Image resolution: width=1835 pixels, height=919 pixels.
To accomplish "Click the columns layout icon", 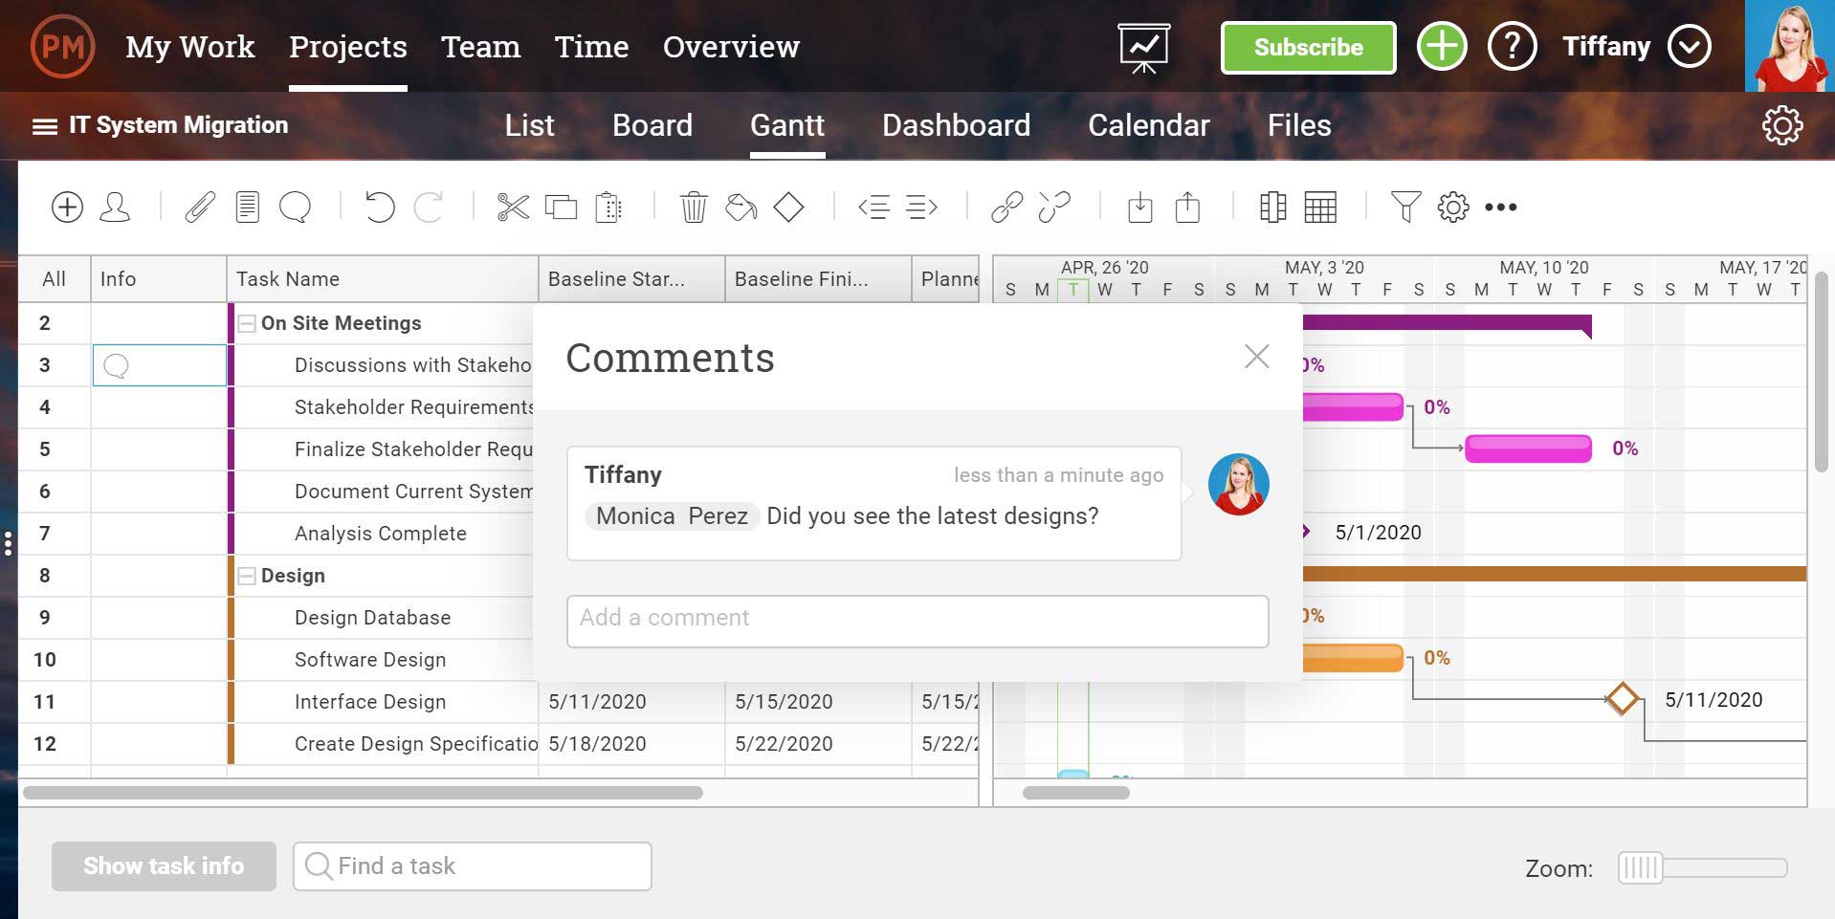I will (x=1272, y=207).
